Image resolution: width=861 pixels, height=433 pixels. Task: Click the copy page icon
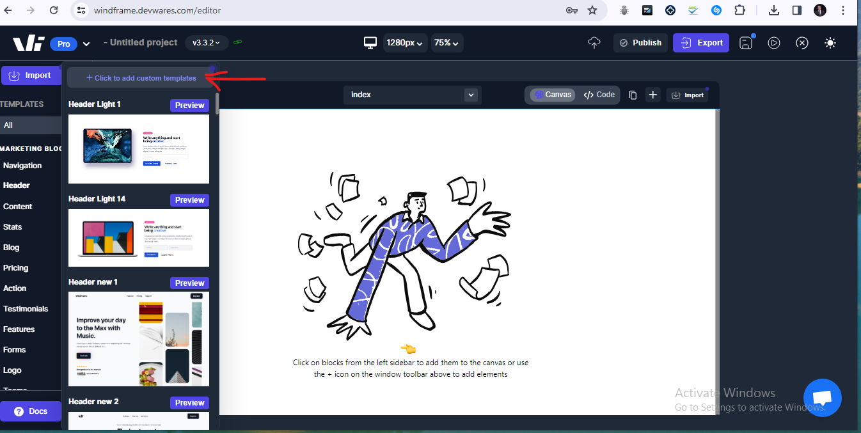click(633, 95)
